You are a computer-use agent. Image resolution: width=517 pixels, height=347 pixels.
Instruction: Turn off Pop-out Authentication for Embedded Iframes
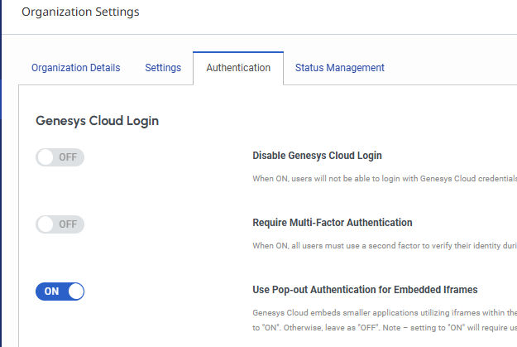click(x=60, y=292)
